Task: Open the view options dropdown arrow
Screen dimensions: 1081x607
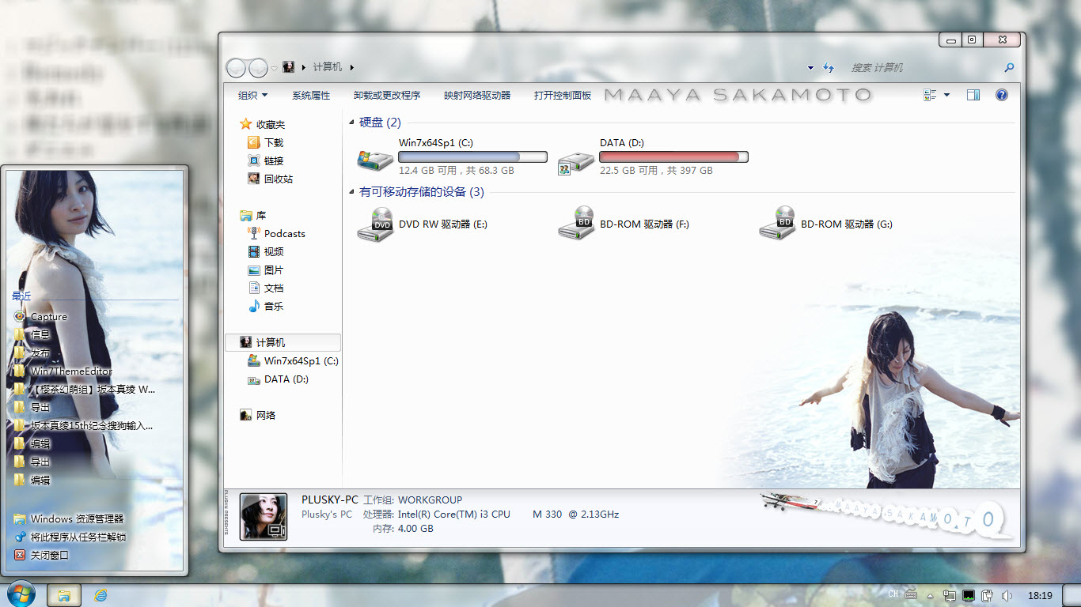Action: point(946,96)
